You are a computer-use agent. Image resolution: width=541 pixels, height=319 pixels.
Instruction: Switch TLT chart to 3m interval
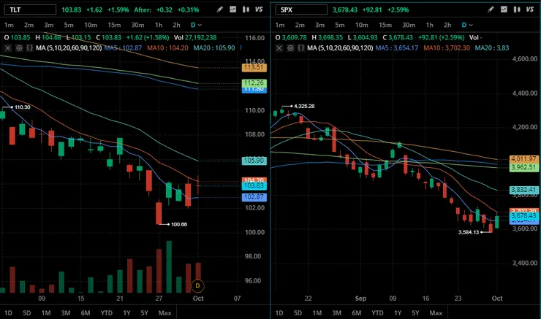pos(49,25)
